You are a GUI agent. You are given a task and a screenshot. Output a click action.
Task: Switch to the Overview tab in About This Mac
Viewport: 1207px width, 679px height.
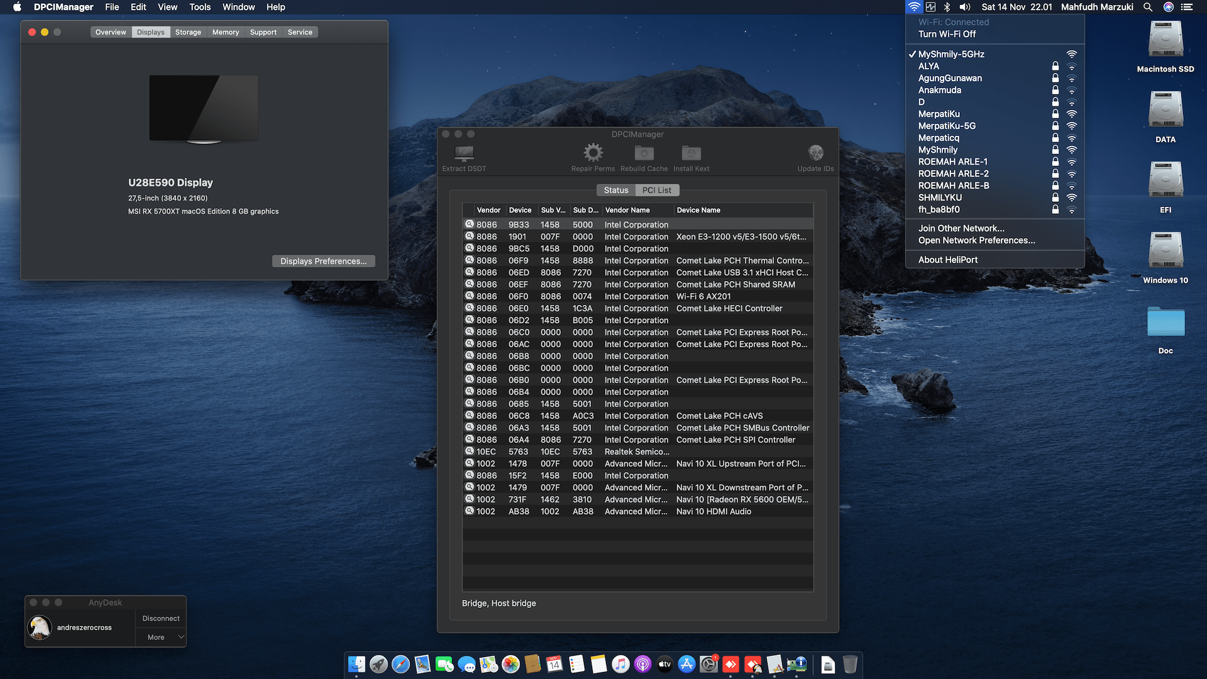(x=111, y=32)
